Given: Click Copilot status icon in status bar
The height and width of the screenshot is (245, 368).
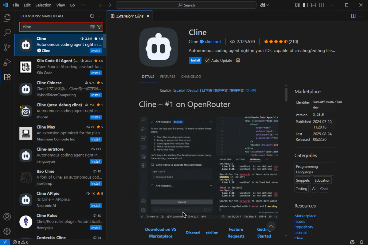Looking at the screenshot, I should click(x=352, y=242).
